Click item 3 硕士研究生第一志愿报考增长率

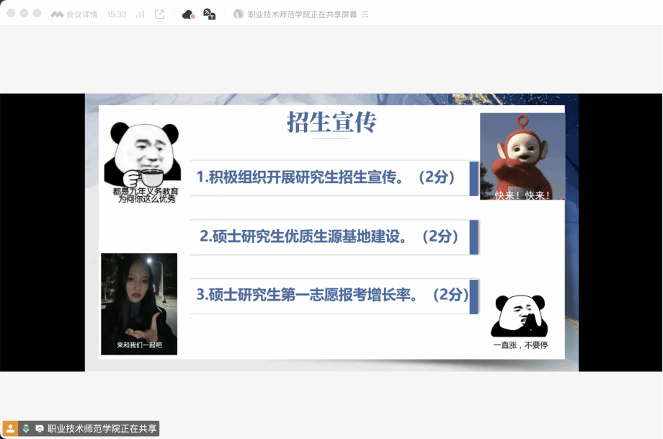[331, 295]
